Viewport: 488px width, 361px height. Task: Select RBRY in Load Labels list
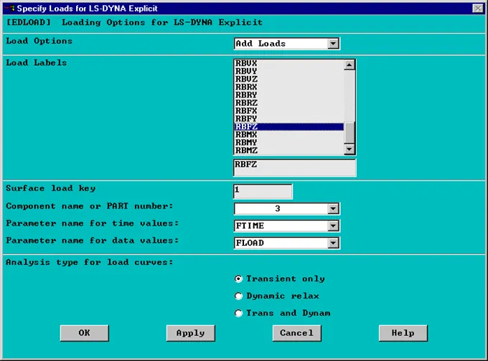point(288,95)
